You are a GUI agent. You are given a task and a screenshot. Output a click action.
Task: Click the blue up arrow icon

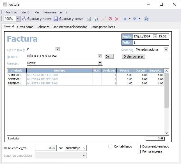[x=125, y=19]
